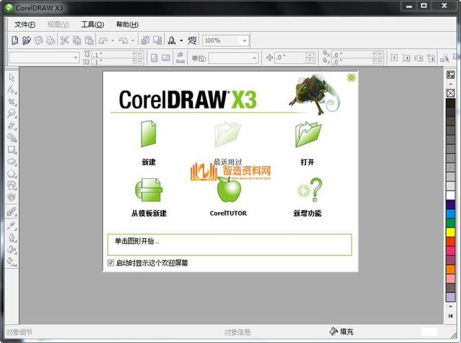Click the Corel online toolbar icon
The height and width of the screenshot is (343, 461).
(x=192, y=40)
